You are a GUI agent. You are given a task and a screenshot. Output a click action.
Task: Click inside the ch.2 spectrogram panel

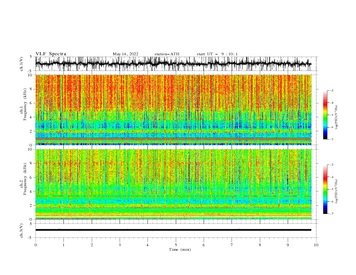click(x=174, y=184)
